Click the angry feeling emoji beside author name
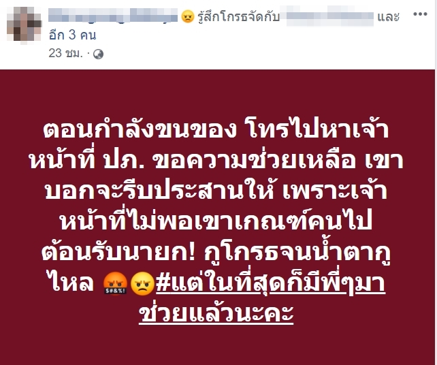Viewport: 437px width, 365px height. (188, 16)
